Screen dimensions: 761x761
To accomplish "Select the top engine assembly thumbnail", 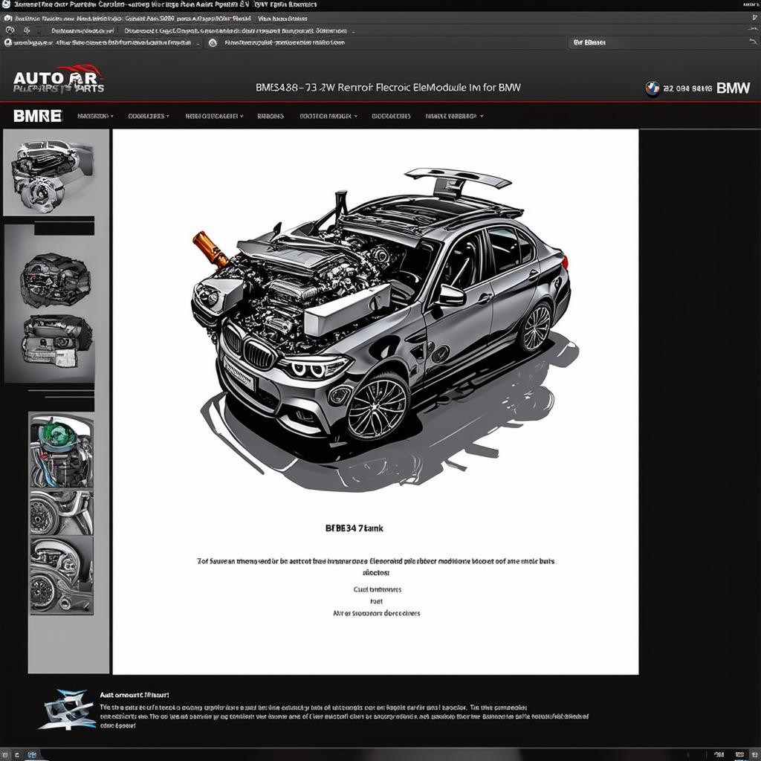I will coord(50,172).
